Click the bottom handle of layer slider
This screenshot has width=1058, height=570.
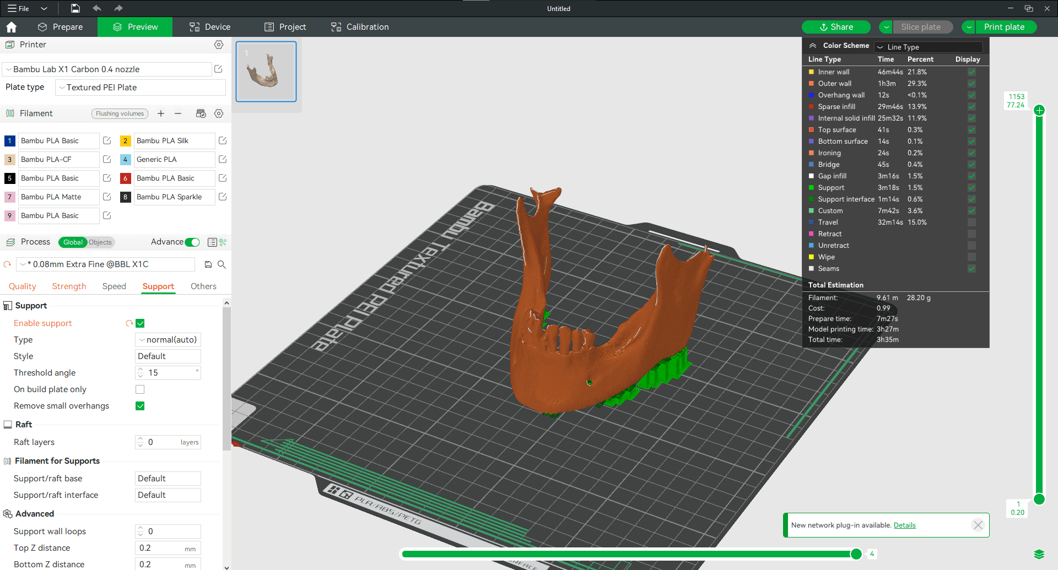click(x=1039, y=499)
